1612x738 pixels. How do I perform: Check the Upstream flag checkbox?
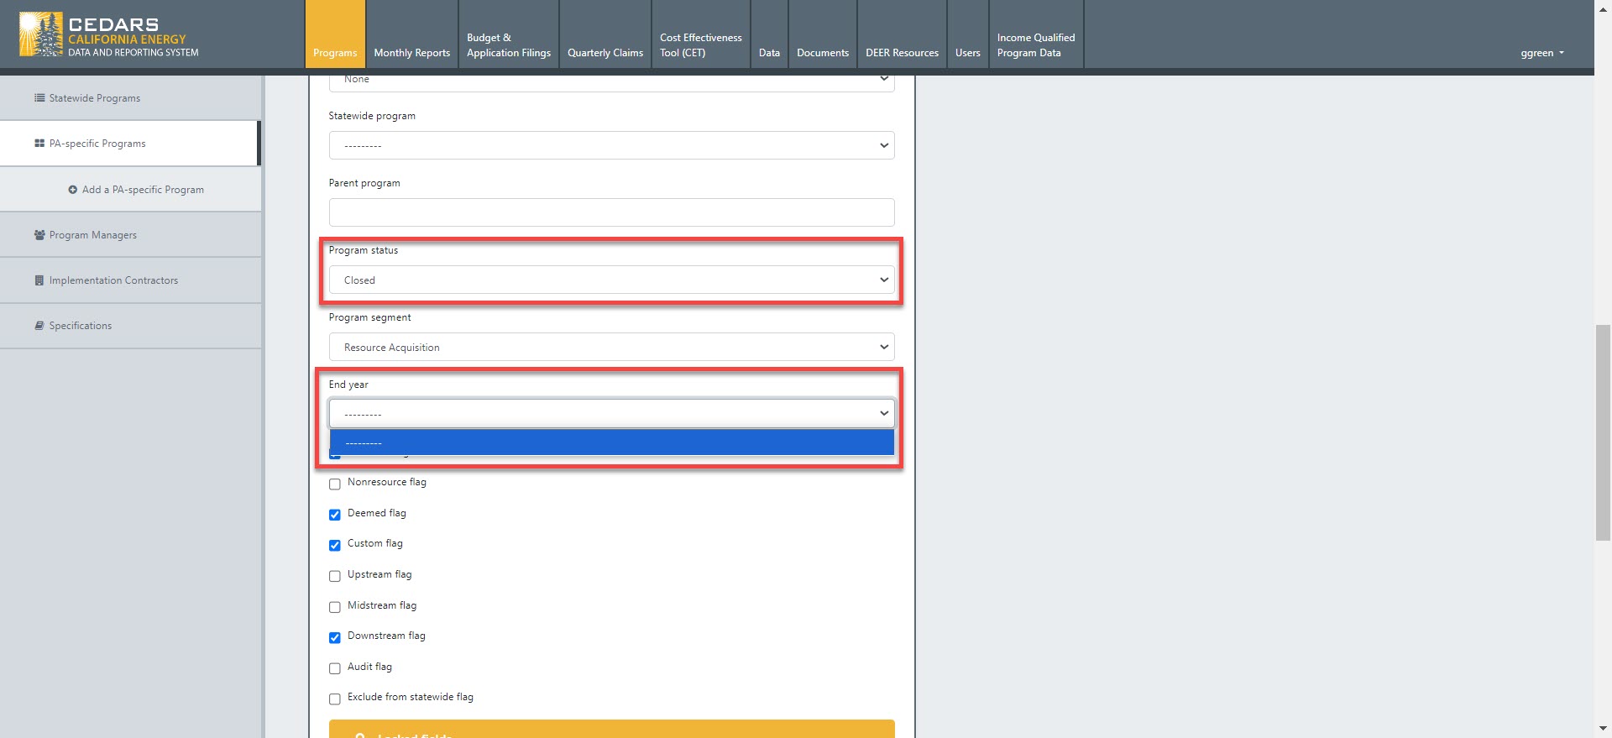coord(335,576)
